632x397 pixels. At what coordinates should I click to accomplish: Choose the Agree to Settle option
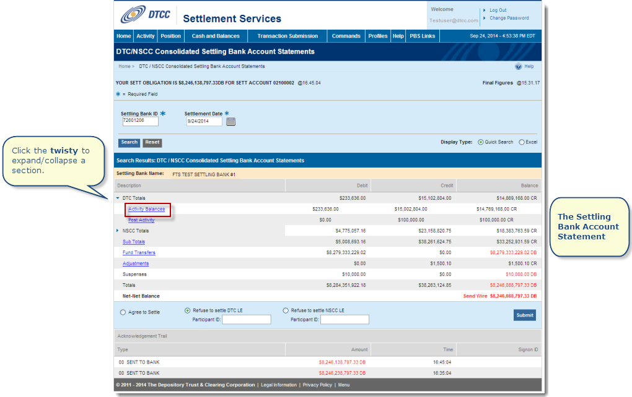pos(123,312)
